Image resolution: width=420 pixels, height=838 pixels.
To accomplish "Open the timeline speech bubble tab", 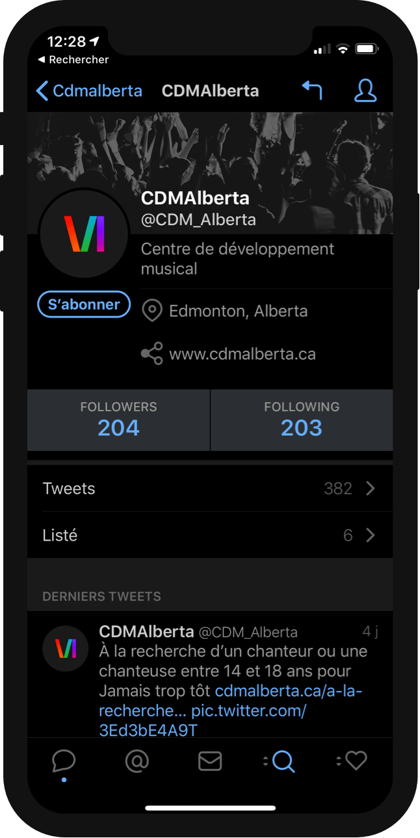I will click(64, 761).
